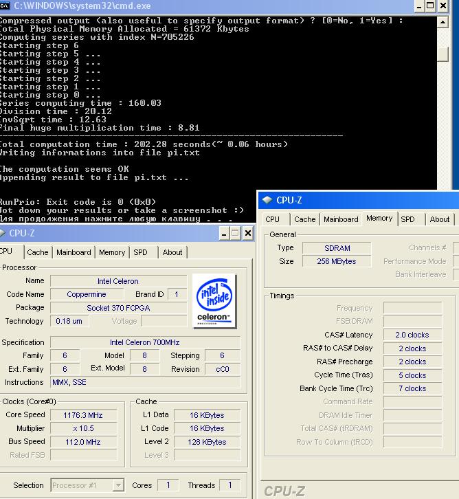Open About tab in the left CPU-Z window
459x499 pixels.
172,252
